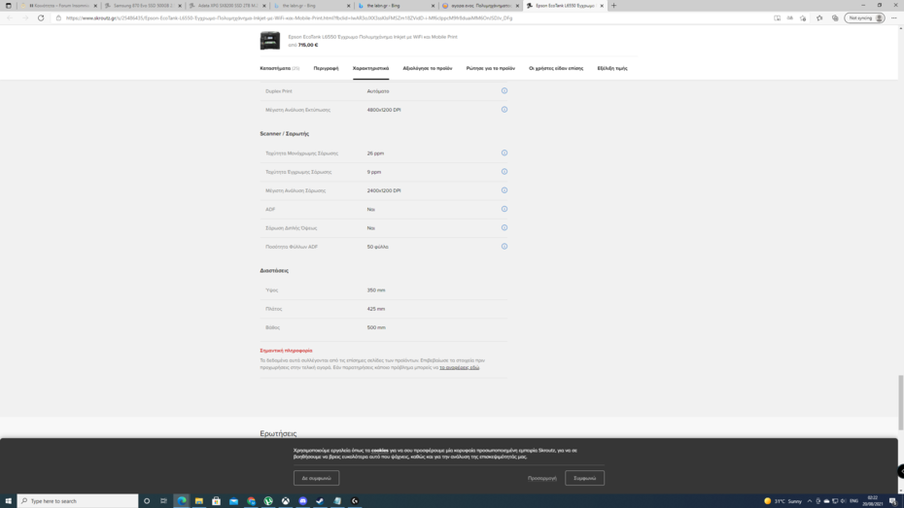Show info for Ταχύτητα Μονόχρωμης Σάρωσης
This screenshot has height=508, width=904.
pos(504,153)
